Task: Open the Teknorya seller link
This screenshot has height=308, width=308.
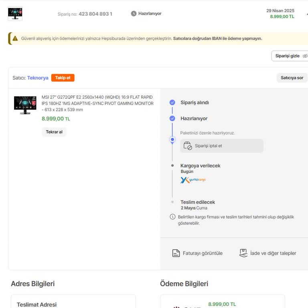Action: coord(38,78)
